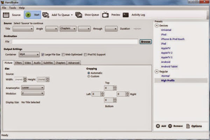Click in the destination File field

click(75, 42)
